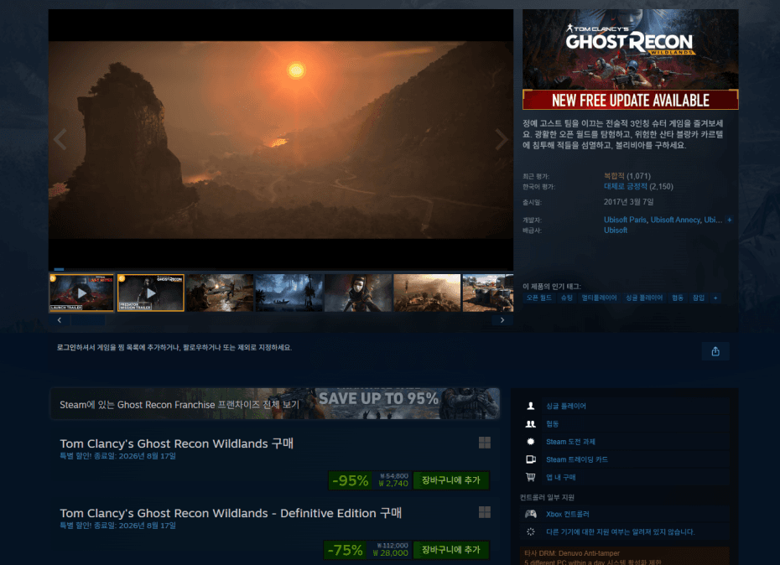Show previous media with the large left arrow
780x565 pixels.
click(x=60, y=139)
